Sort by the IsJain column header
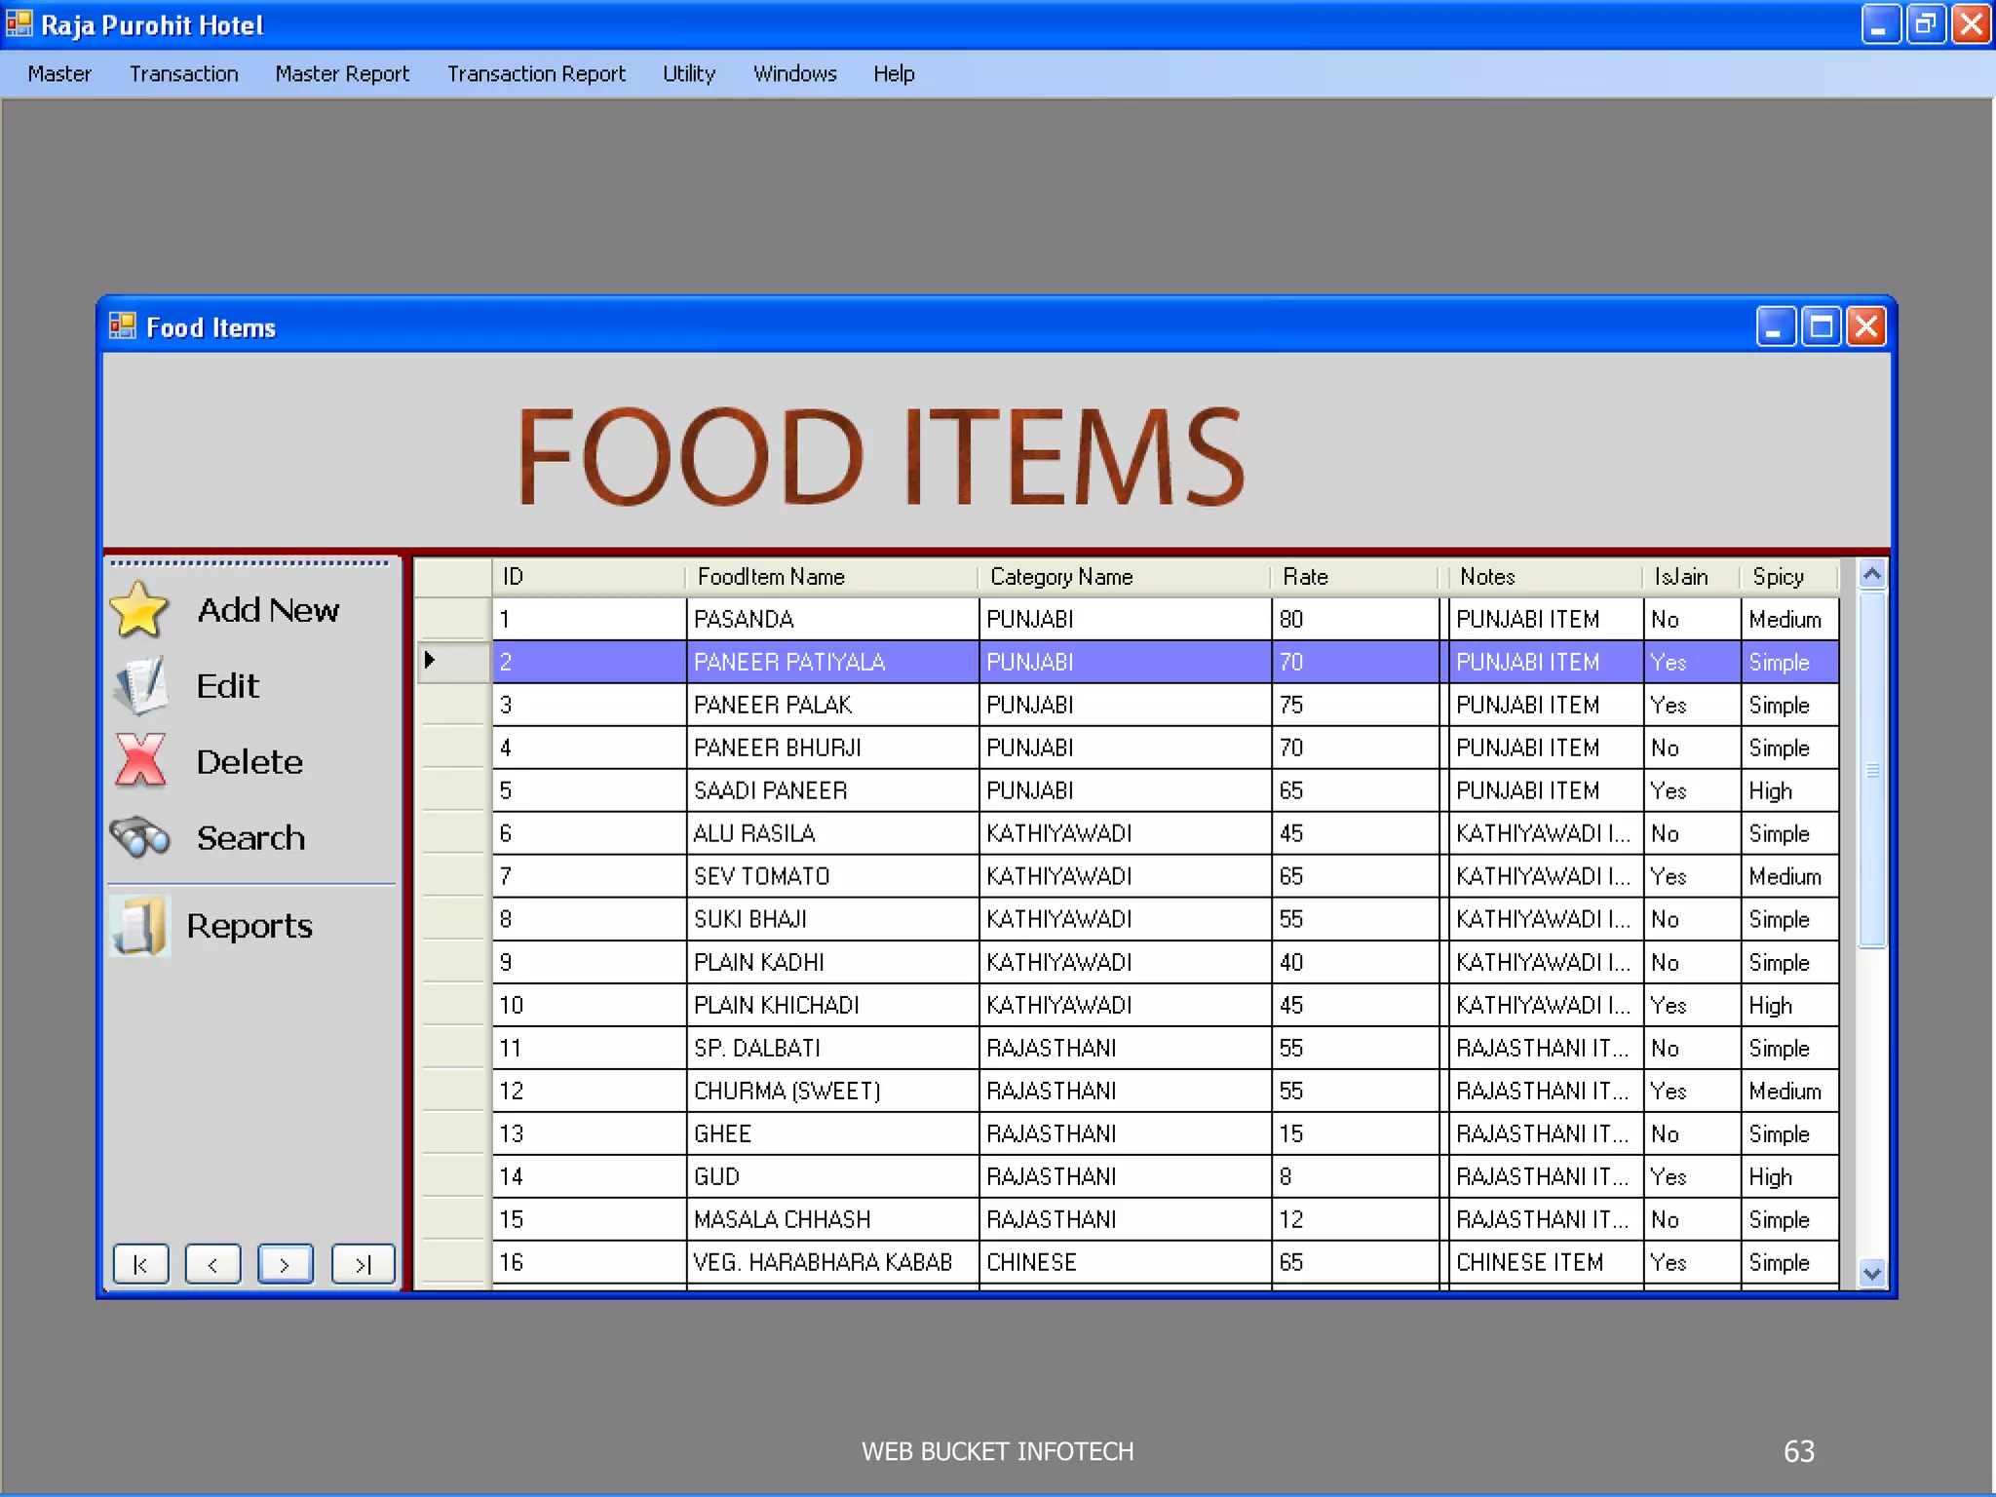This screenshot has width=1996, height=1497. 1692,577
